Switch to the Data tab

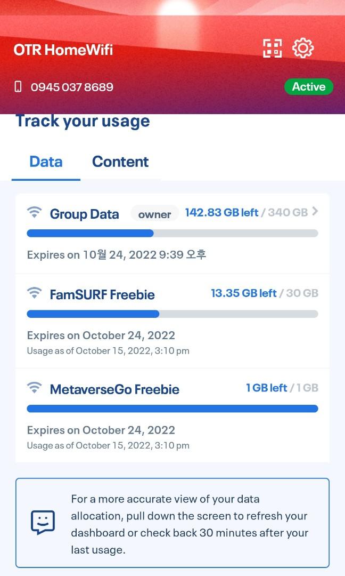(46, 162)
